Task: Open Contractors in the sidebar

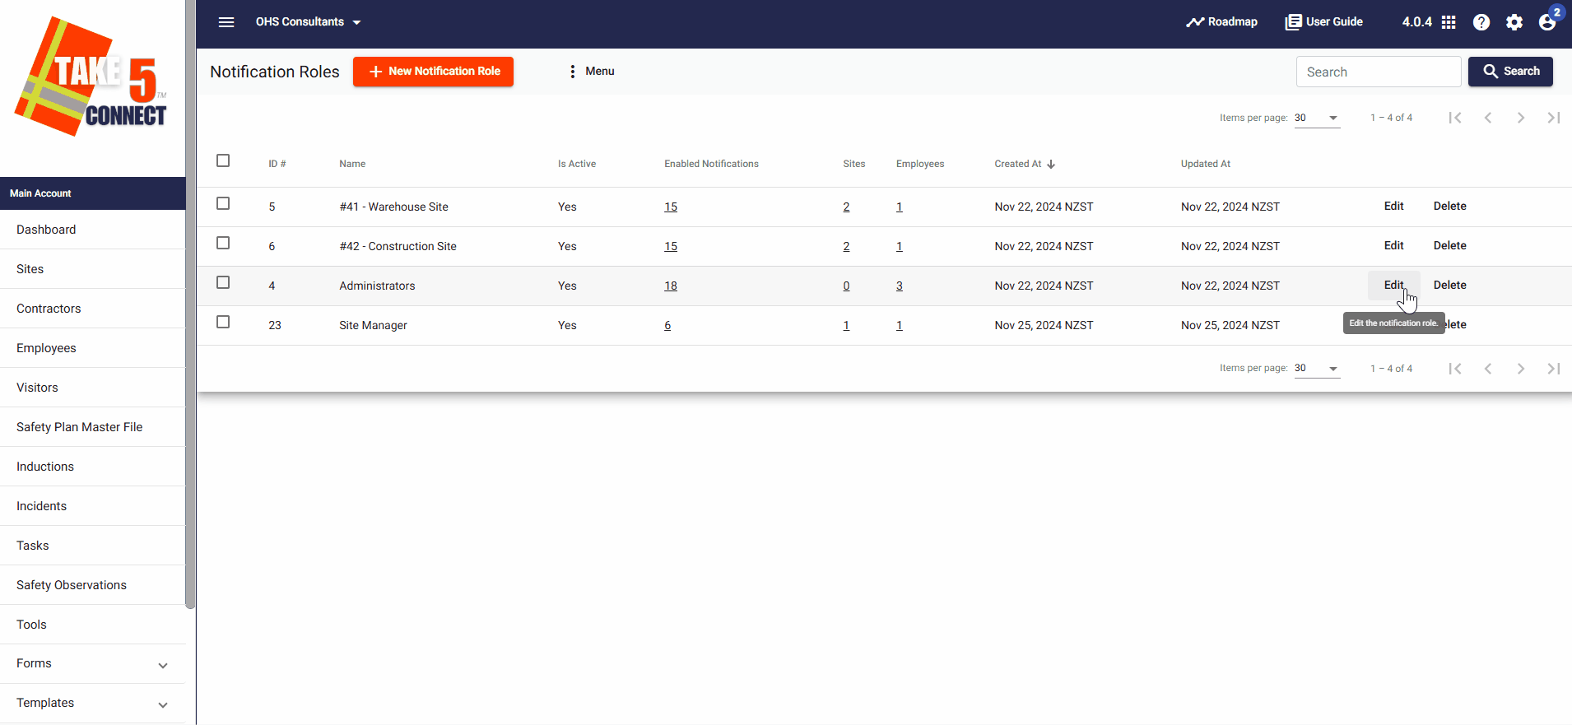Action: [92, 309]
